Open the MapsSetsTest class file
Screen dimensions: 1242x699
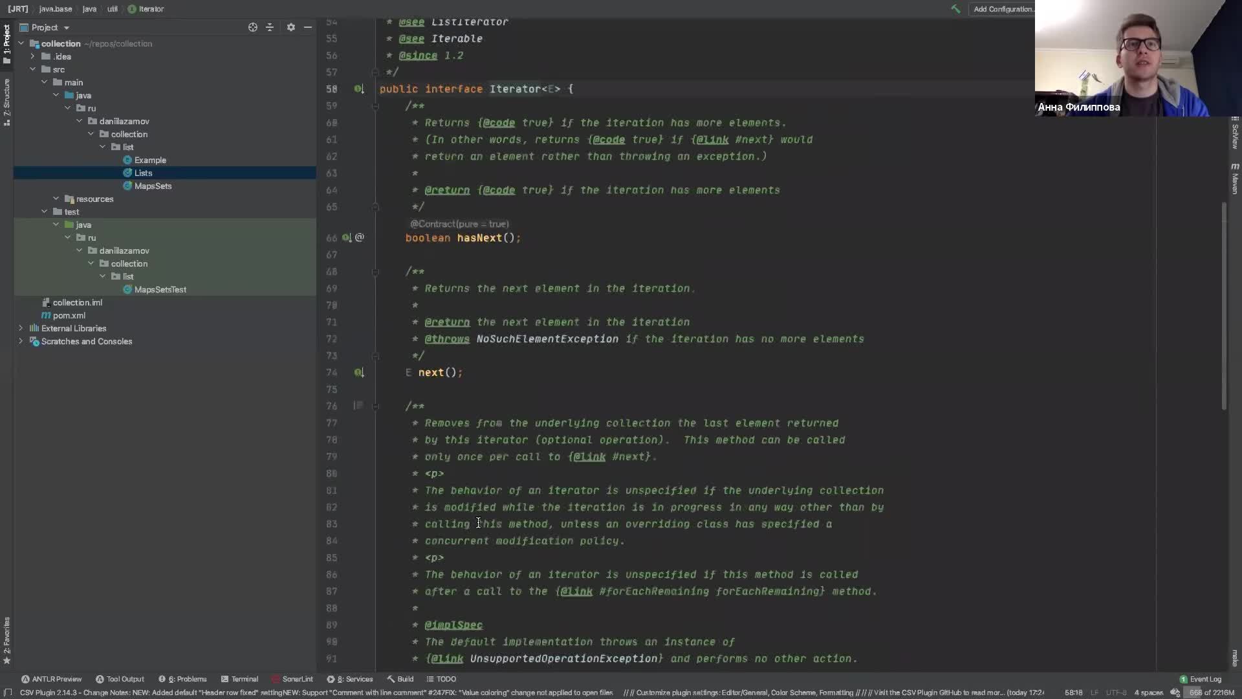point(160,289)
